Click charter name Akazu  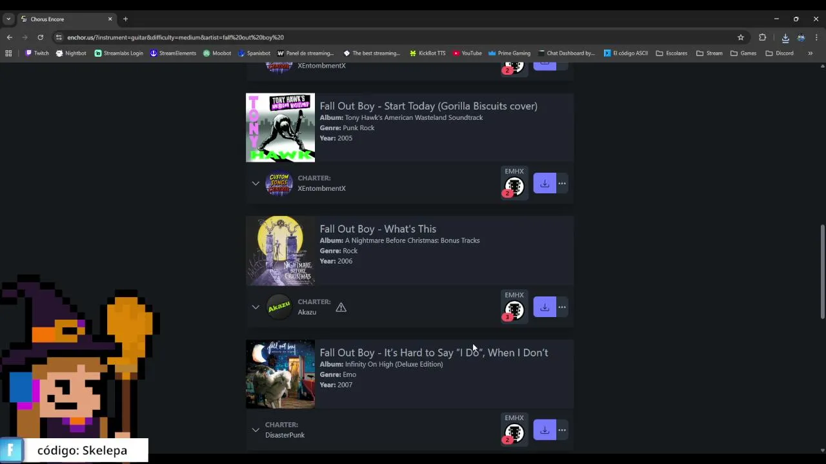(307, 313)
